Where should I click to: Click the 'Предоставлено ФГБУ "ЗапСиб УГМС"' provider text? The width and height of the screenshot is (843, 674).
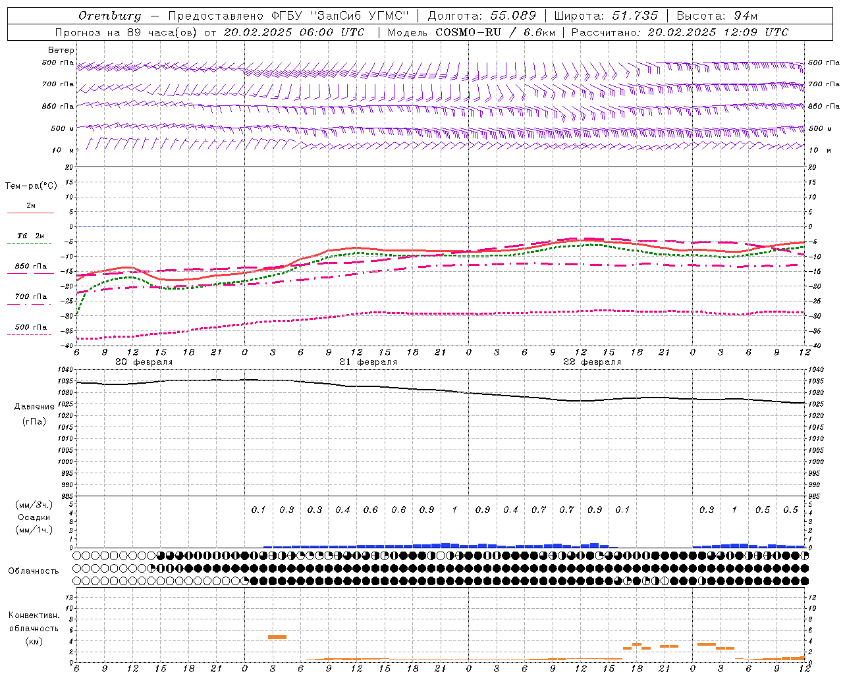[289, 16]
